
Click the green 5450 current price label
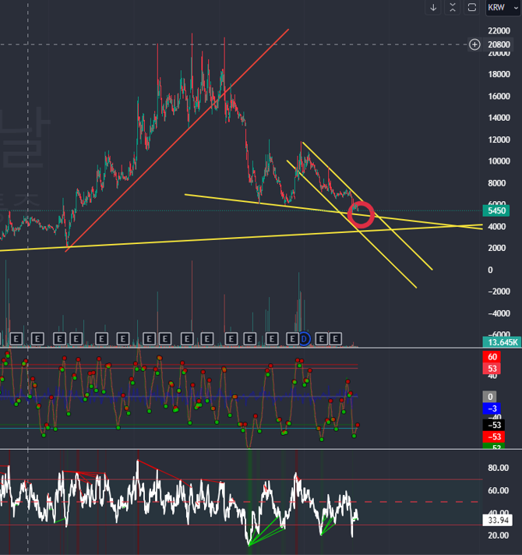(496, 211)
